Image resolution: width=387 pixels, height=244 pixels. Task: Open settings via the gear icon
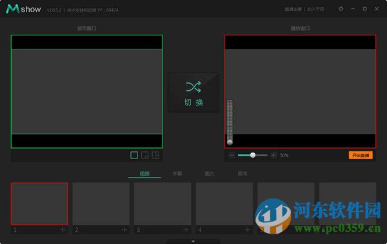pyautogui.click(x=341, y=9)
